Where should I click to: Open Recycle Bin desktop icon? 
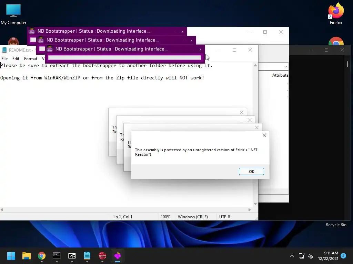click(x=336, y=225)
